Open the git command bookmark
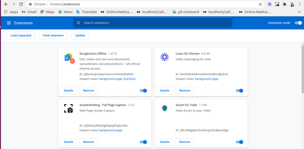This screenshot has height=149, width=304. pyautogui.click(x=186, y=12)
